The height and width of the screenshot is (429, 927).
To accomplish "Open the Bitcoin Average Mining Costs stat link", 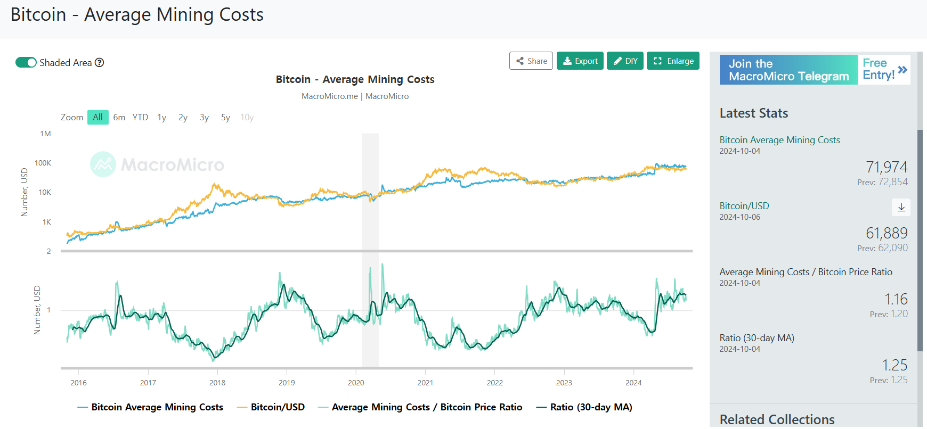I will pyautogui.click(x=779, y=140).
